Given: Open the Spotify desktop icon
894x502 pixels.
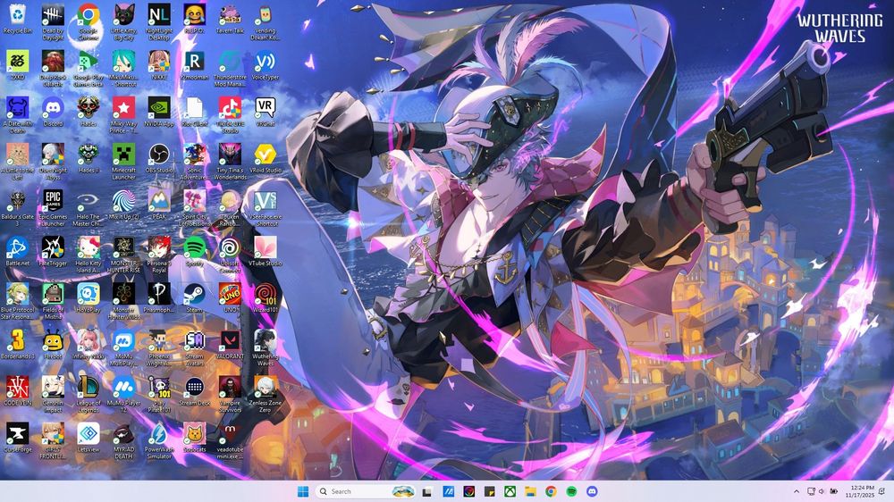Looking at the screenshot, I should [194, 252].
